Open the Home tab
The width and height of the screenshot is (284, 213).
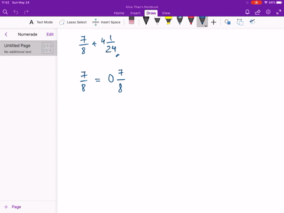click(119, 13)
